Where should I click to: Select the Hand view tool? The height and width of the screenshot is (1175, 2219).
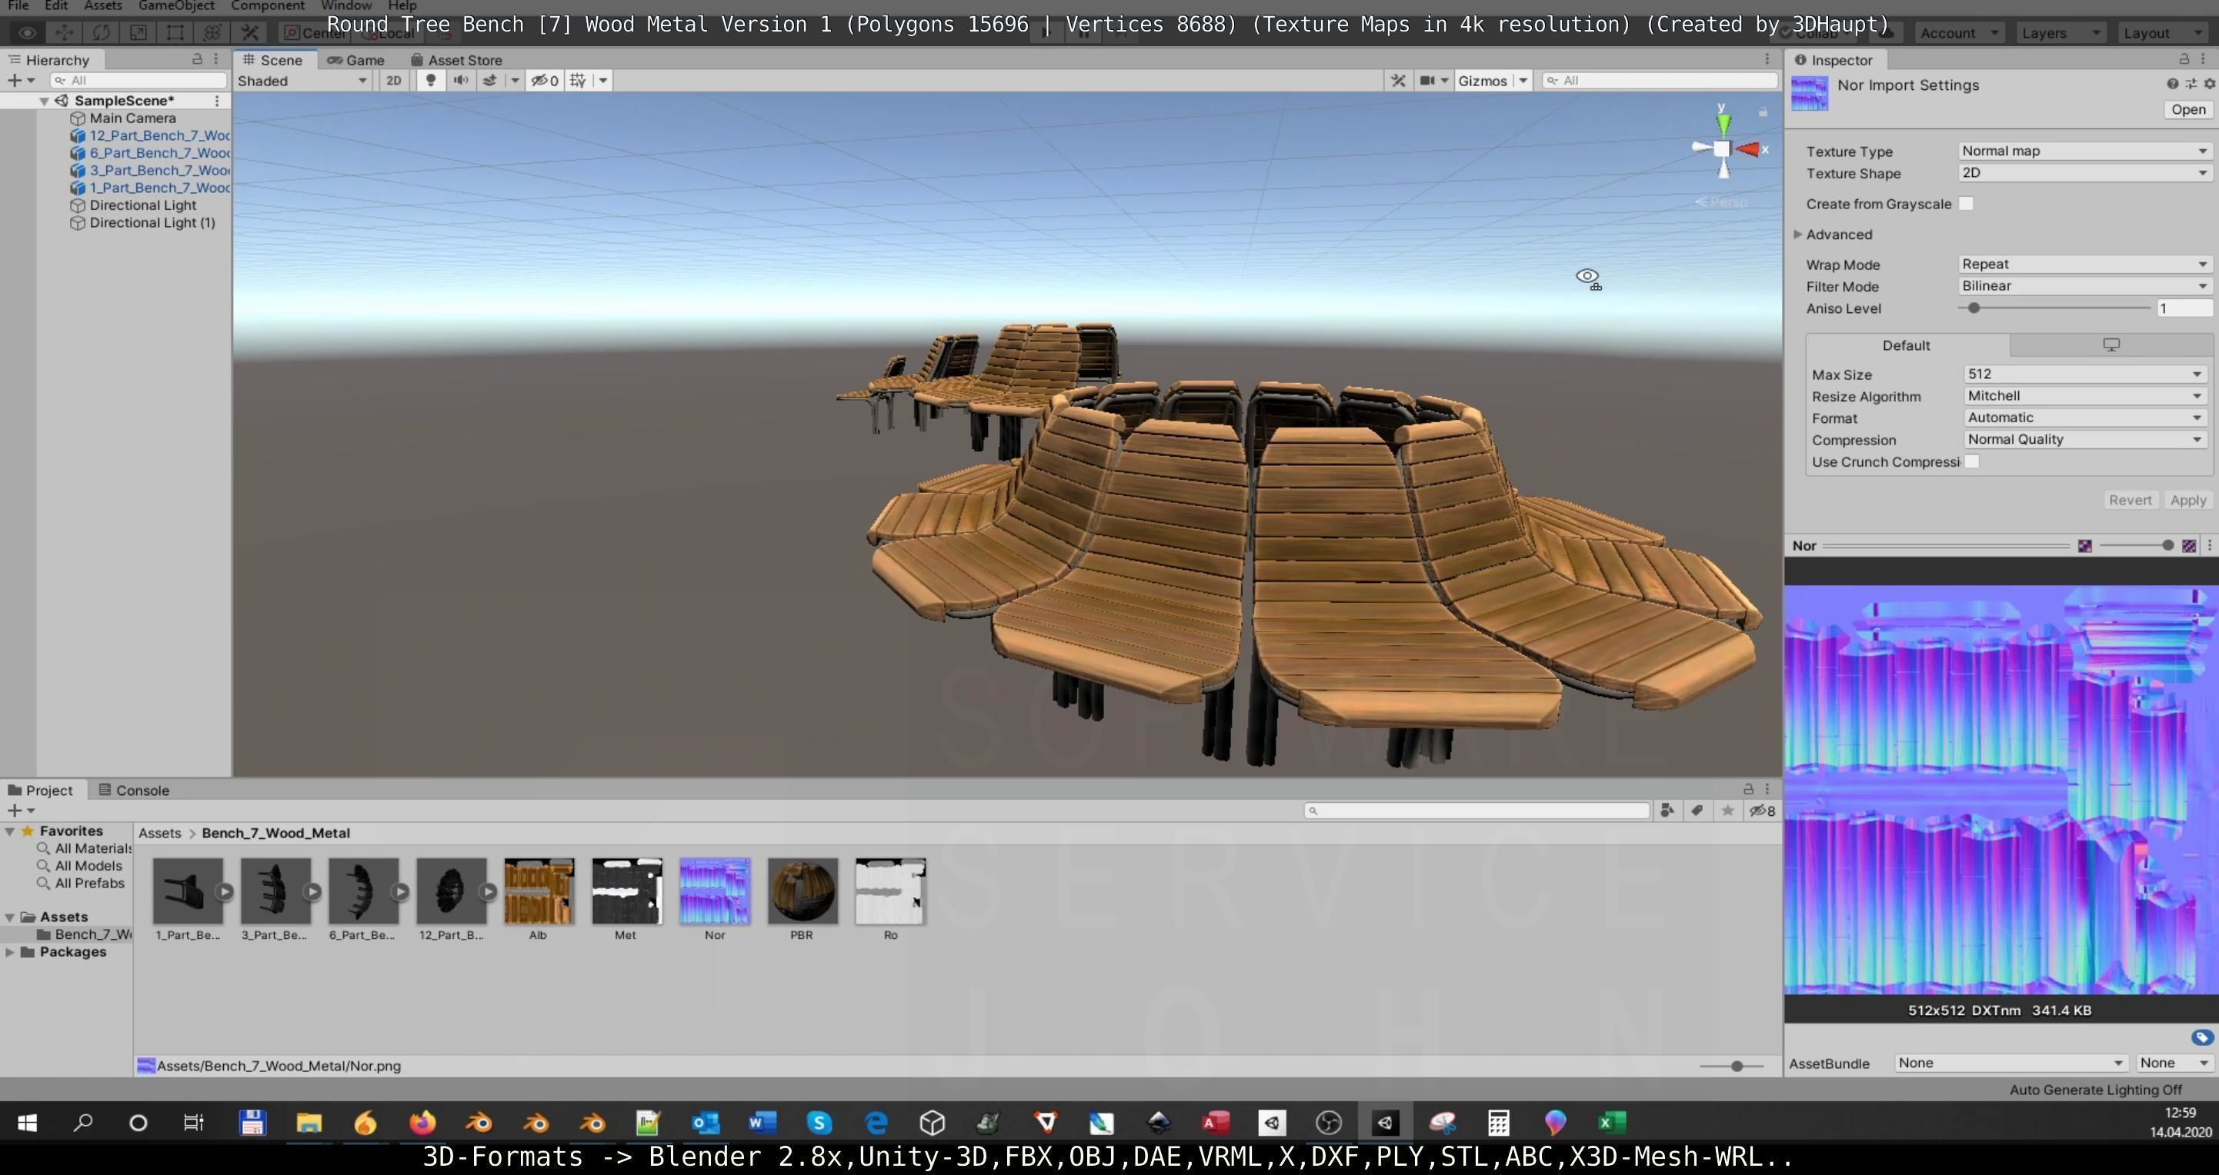(27, 33)
